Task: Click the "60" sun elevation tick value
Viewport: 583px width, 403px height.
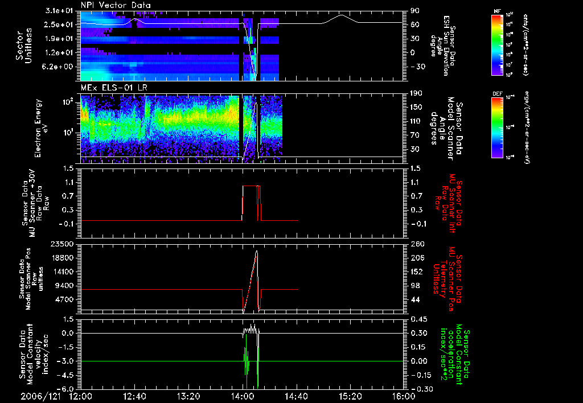Action: (415, 24)
